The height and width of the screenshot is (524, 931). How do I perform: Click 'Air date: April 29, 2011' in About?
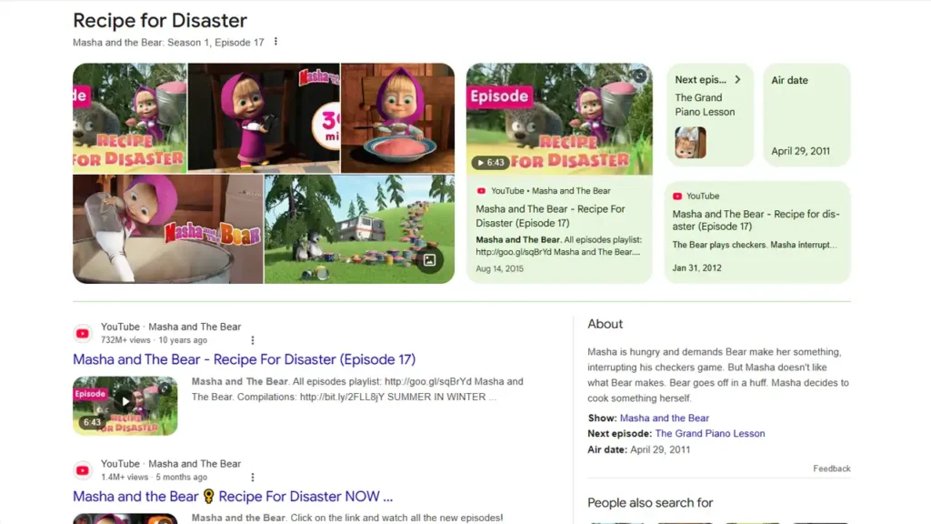(x=639, y=449)
